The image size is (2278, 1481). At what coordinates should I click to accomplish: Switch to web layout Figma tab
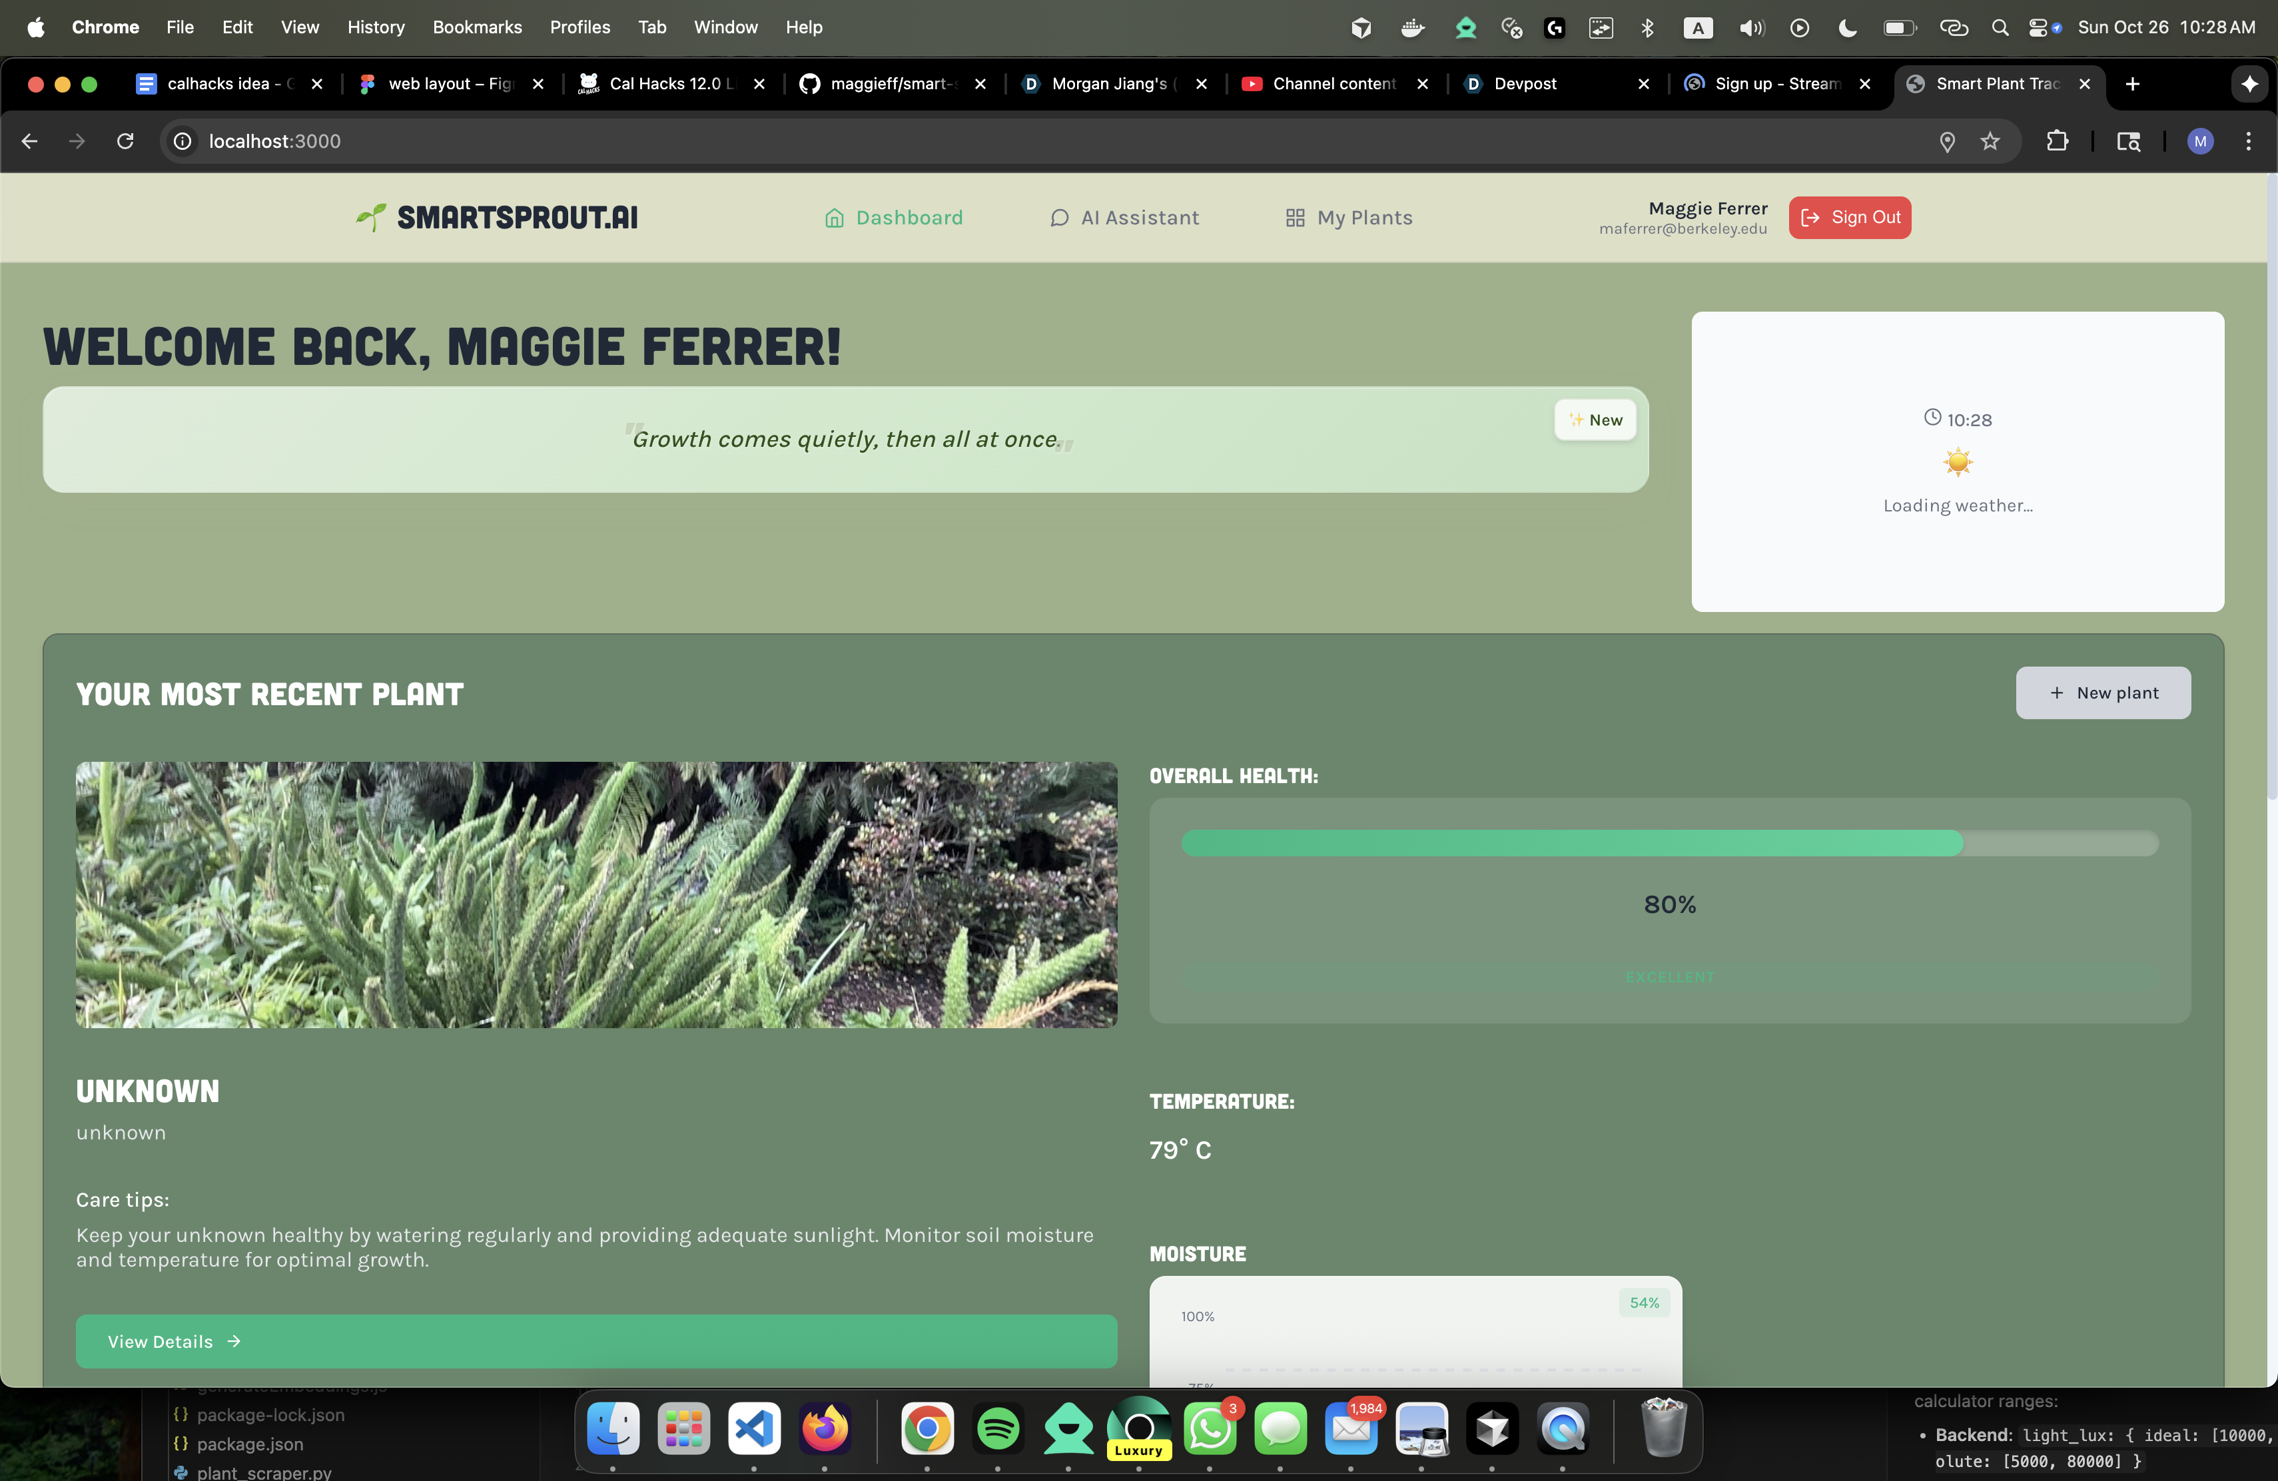point(449,84)
